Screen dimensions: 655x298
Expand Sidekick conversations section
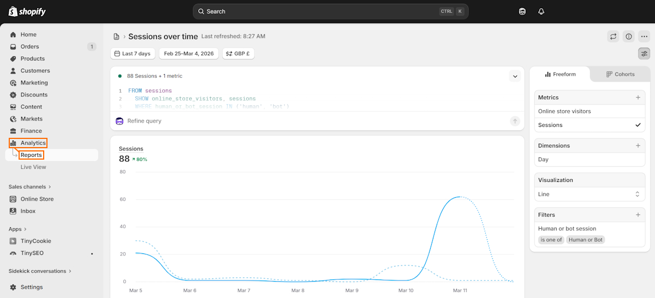pyautogui.click(x=40, y=271)
